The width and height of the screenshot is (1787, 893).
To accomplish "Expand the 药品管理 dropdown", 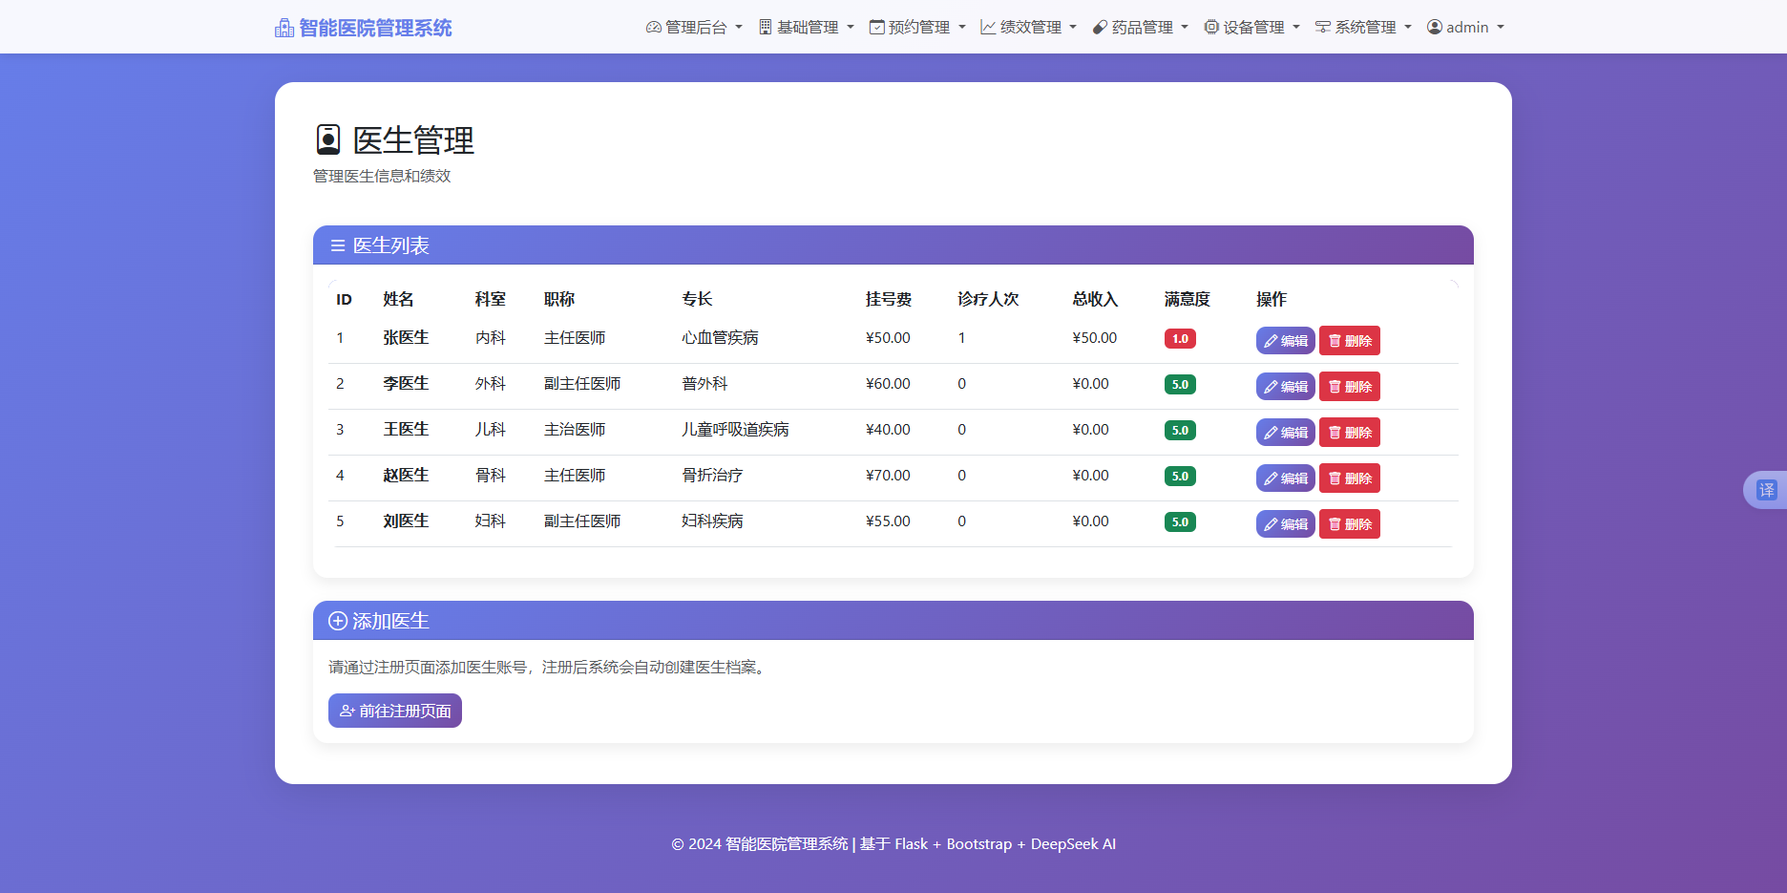I will 1140,27.
